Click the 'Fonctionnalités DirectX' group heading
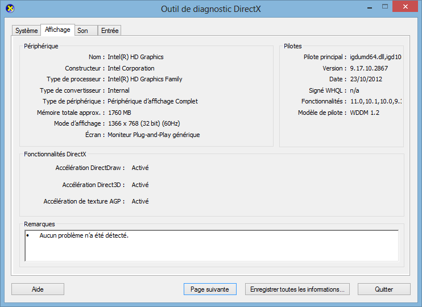422x307 pixels. [x=55, y=154]
